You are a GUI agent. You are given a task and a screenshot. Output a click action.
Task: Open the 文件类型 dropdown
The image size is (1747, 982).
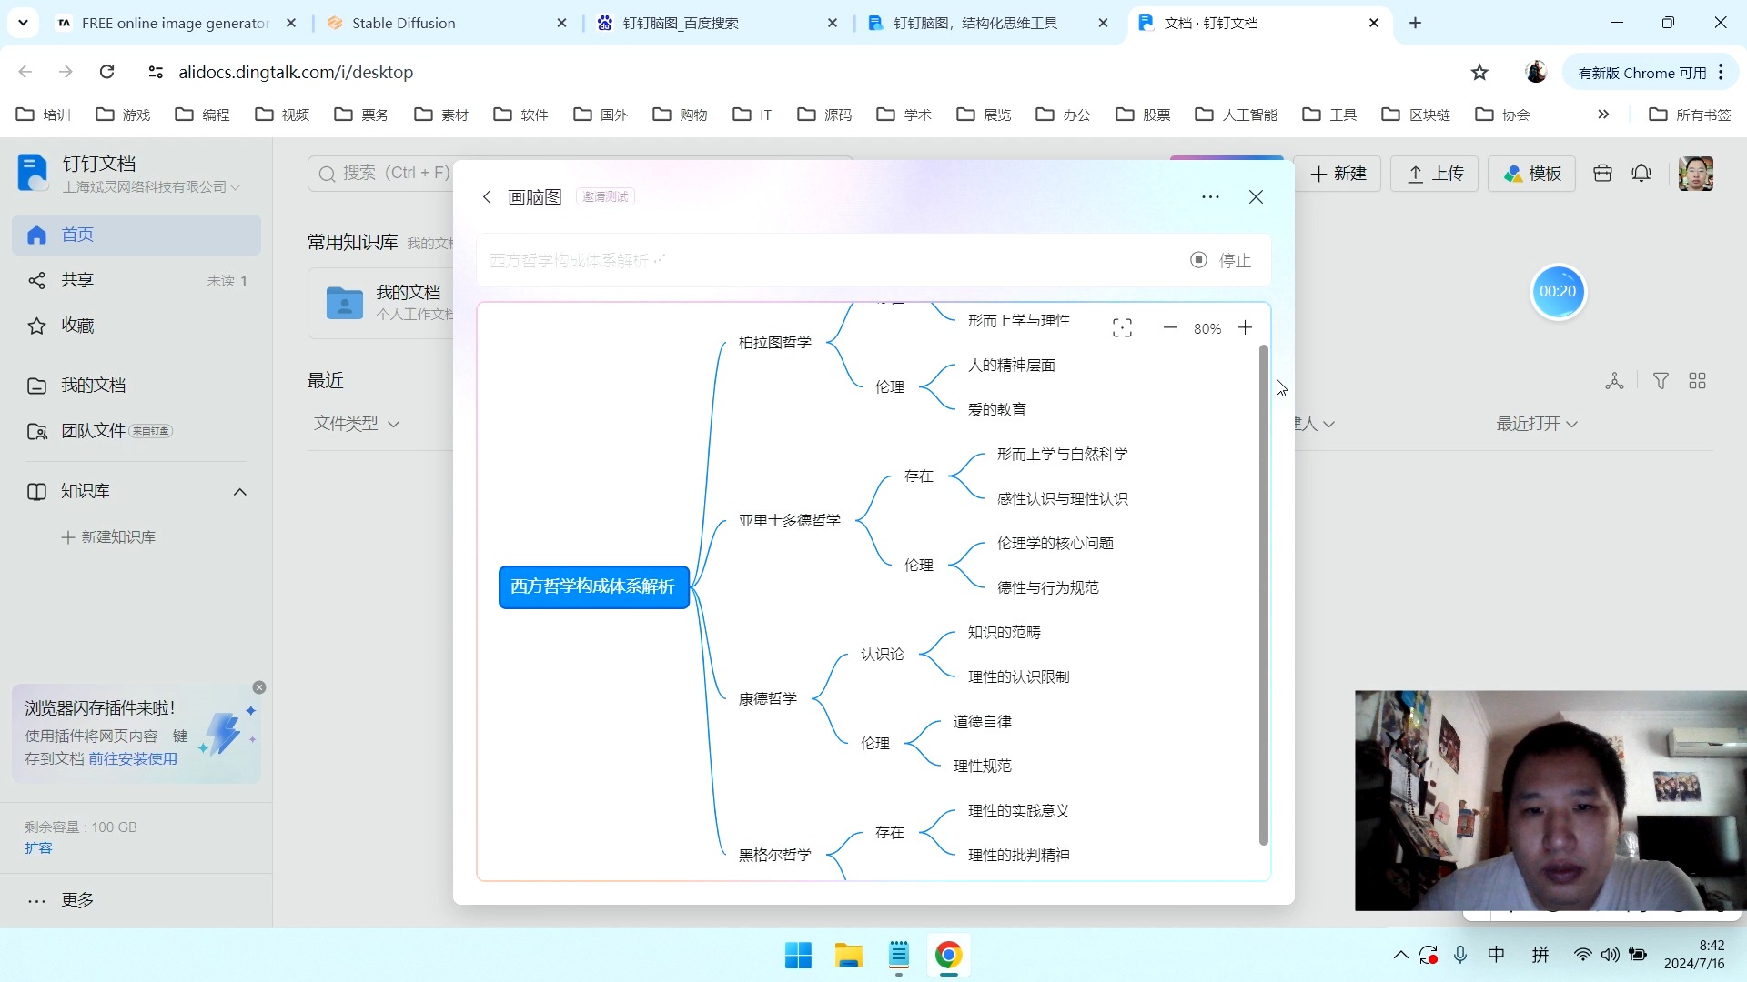(355, 423)
